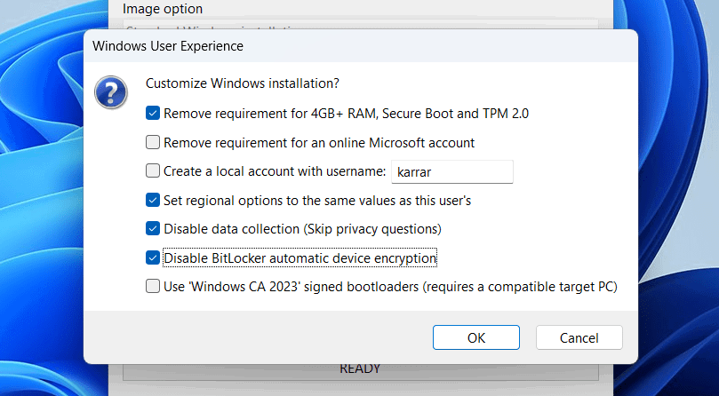Viewport: 719px width, 396px height.
Task: Click the 'same values as this user's' label text
Action: tap(407, 201)
